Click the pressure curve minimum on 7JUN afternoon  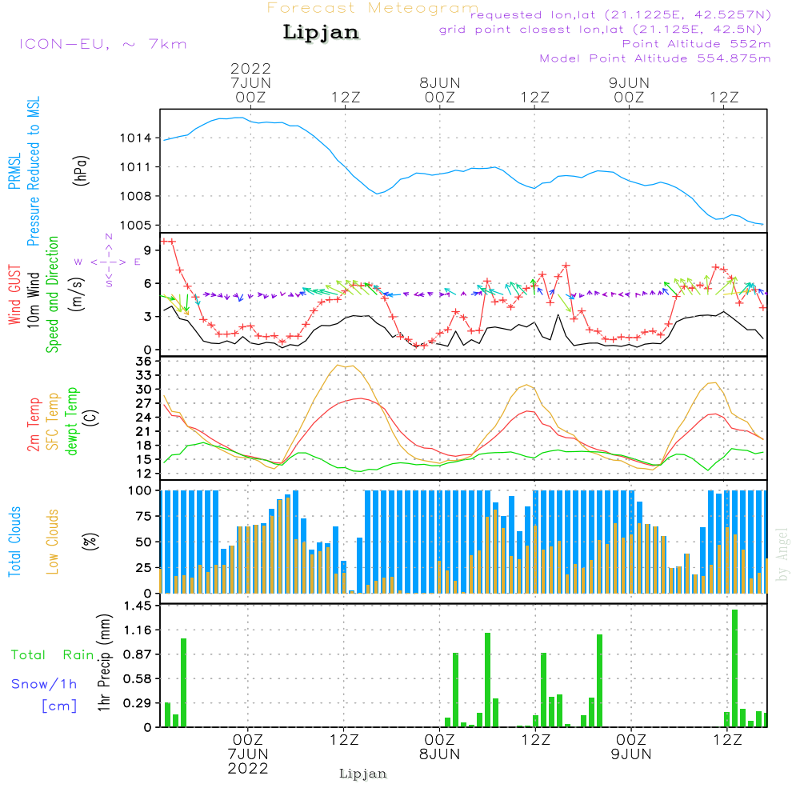point(377,194)
